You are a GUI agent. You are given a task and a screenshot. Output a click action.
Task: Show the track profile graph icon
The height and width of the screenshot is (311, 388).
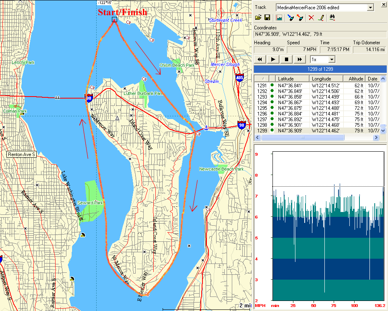[279, 18]
